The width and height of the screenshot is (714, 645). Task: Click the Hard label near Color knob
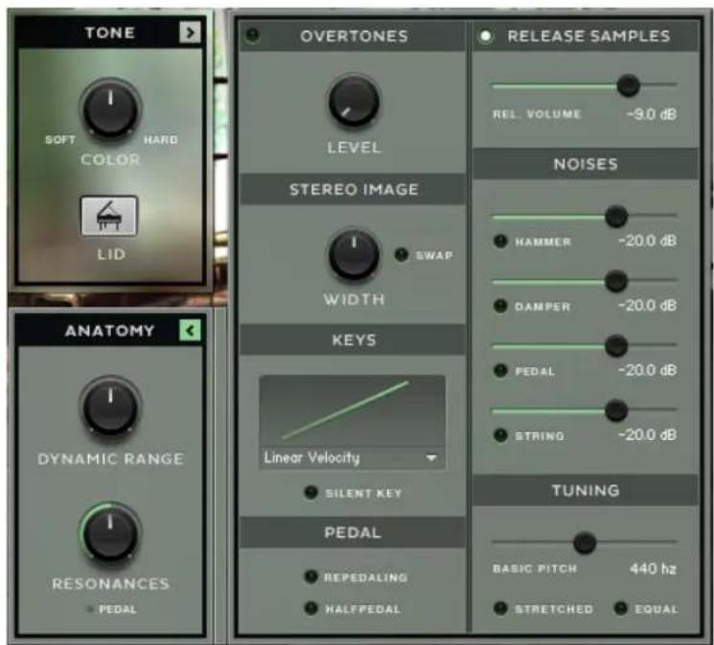[161, 139]
